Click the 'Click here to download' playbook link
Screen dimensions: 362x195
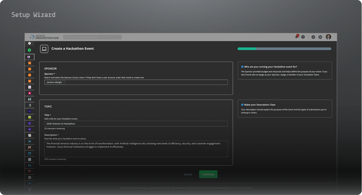[241, 188]
